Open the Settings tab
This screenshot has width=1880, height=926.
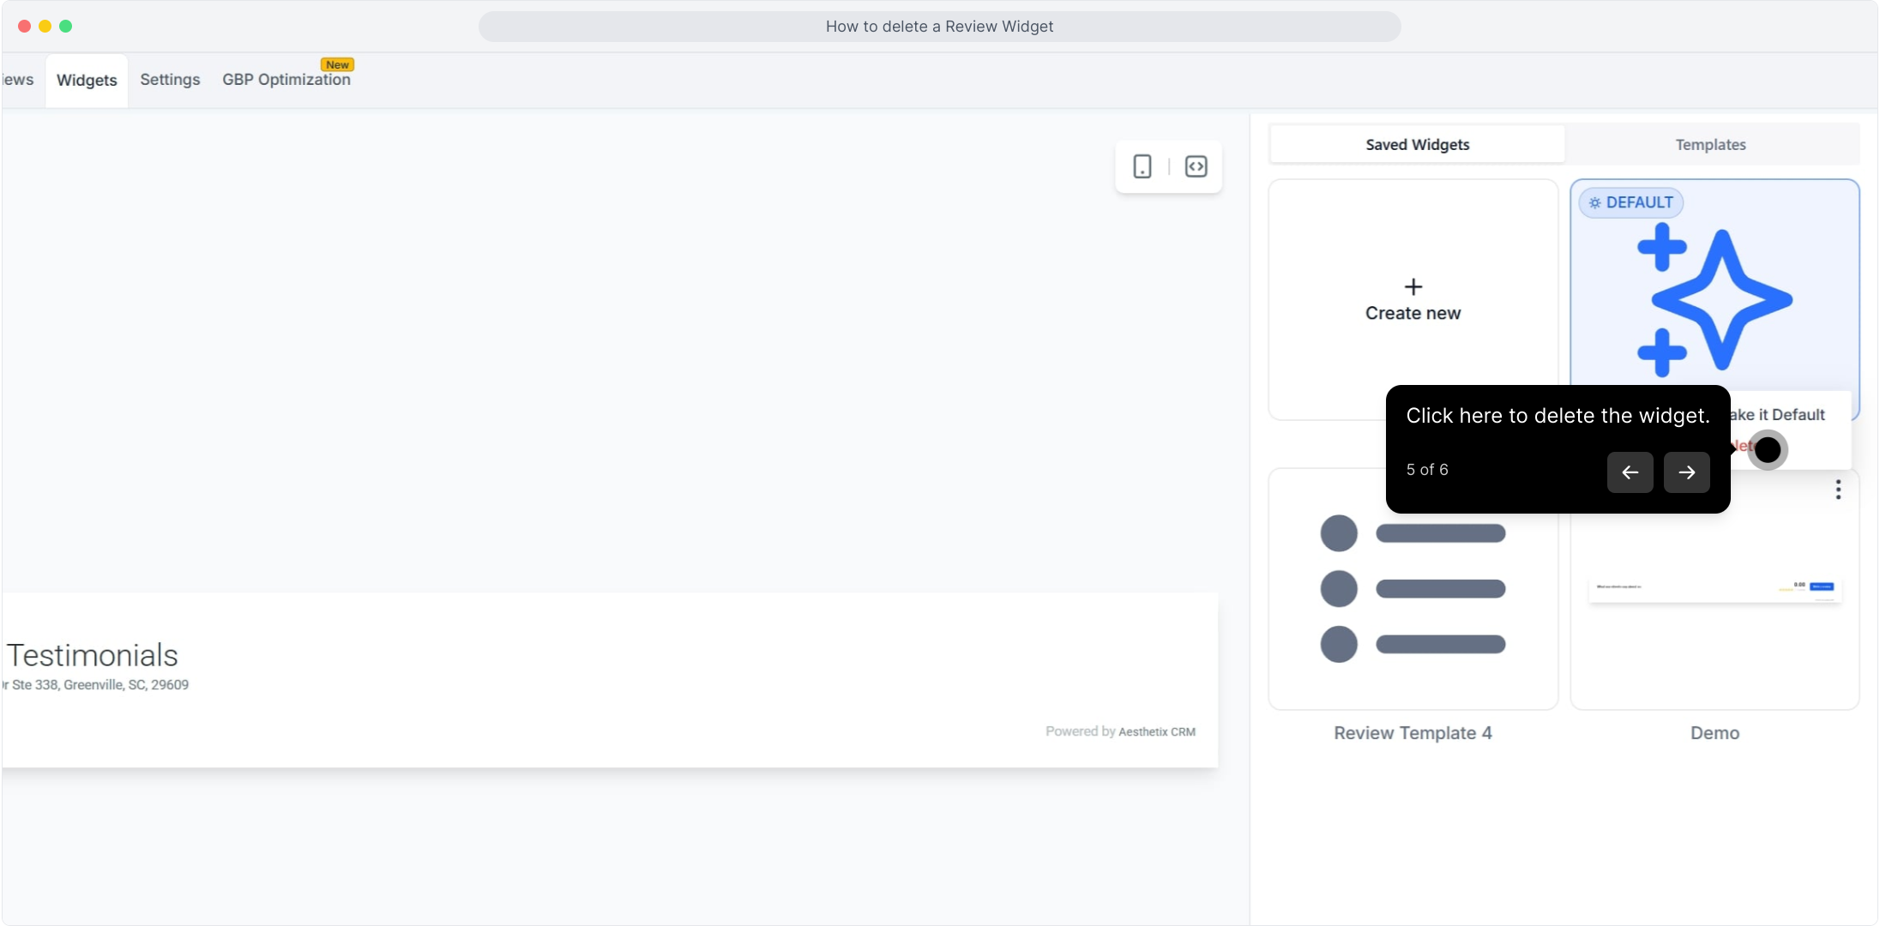170,80
